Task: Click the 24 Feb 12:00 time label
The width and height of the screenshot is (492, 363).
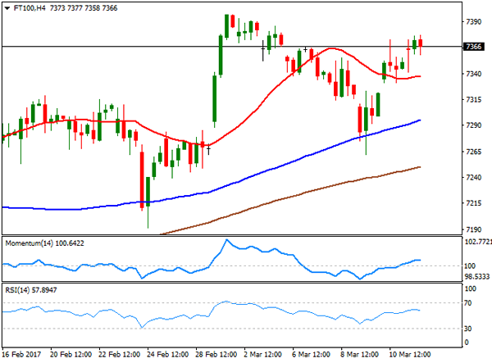Action: pos(168,355)
